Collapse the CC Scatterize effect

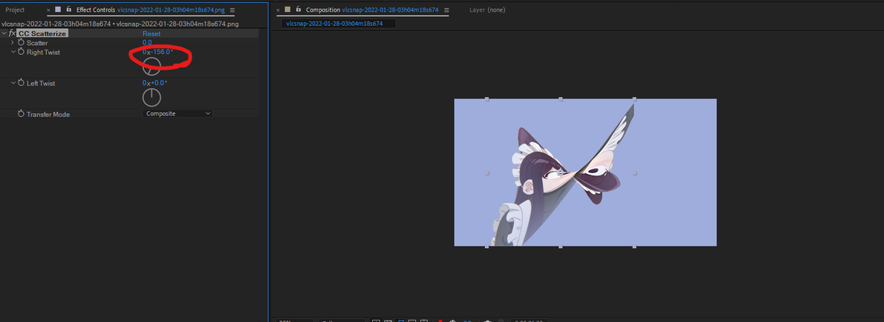[x=4, y=34]
